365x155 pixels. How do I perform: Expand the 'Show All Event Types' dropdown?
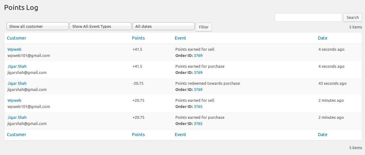click(x=100, y=27)
